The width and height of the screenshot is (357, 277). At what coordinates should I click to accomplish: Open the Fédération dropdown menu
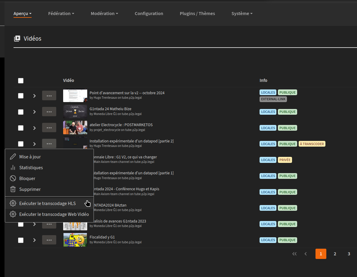point(61,14)
